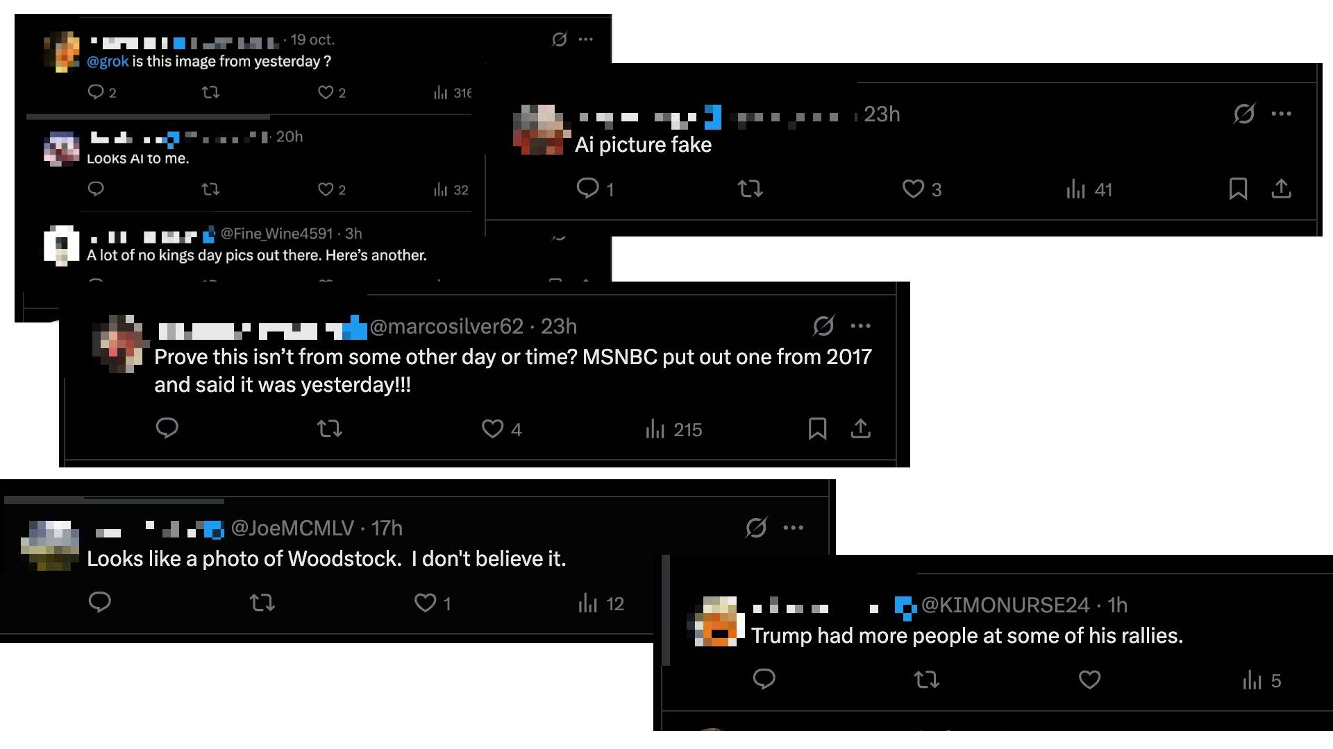Open more options on @marcosilver62 post
This screenshot has height=749, width=1333.
point(860,326)
